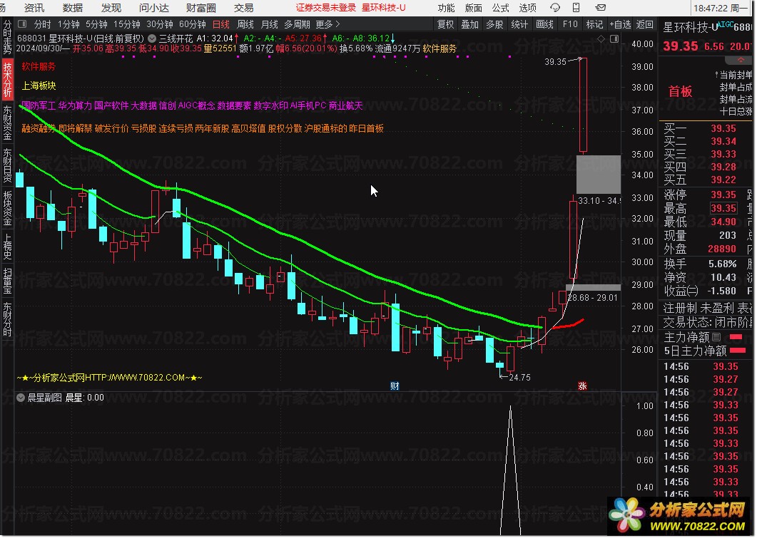Open the 交易 menu
This screenshot has width=757, height=538.
tap(244, 9)
